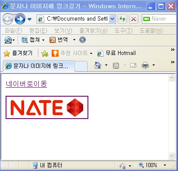
Task: Open the 도구(T) menu
Action: click(123, 31)
